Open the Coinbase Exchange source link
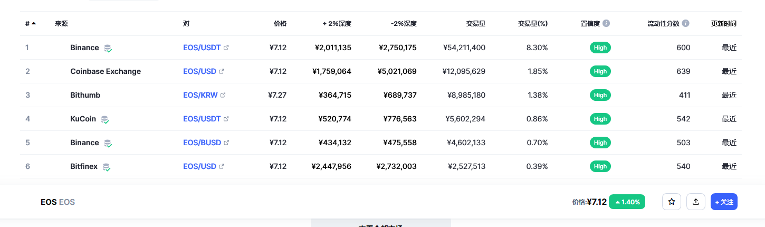Viewport: 765px width, 227px height. pos(106,71)
